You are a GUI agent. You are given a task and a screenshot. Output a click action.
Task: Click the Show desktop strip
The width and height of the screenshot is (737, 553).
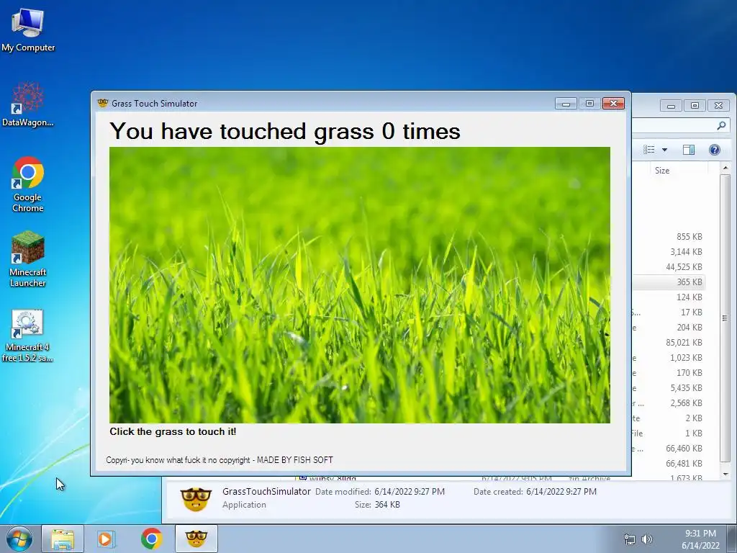[732, 539]
